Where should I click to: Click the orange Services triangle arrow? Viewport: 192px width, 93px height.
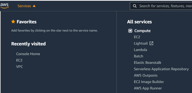[x=34, y=6]
